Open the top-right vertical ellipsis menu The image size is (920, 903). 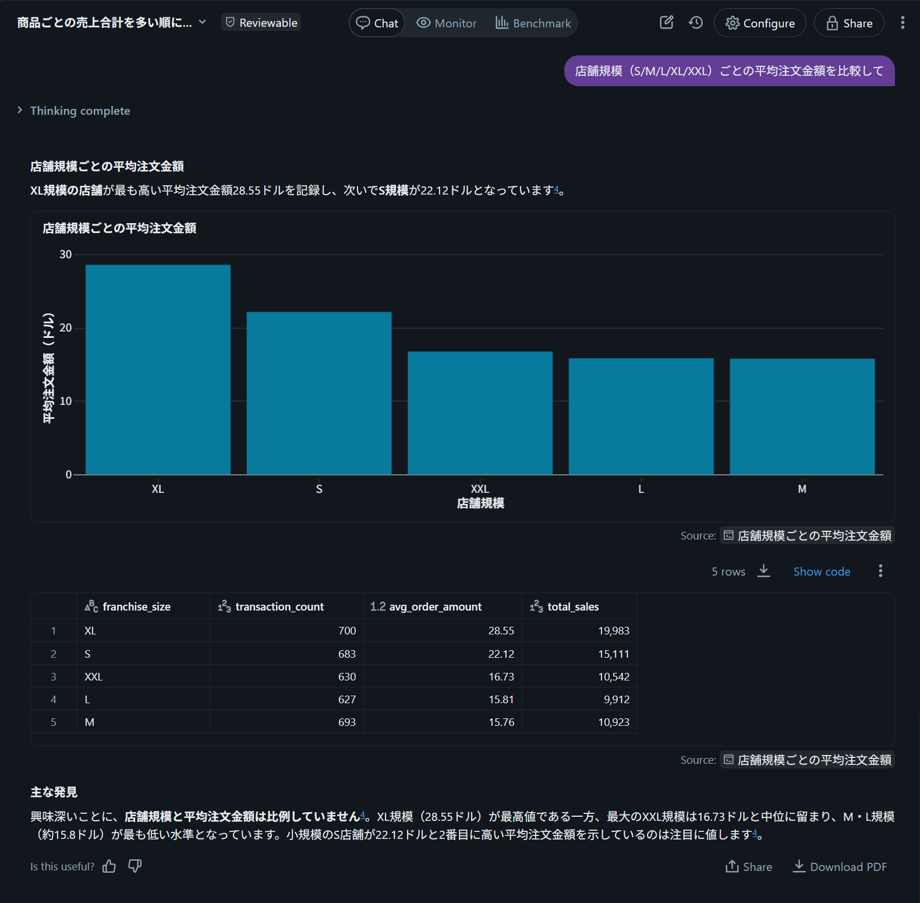(x=903, y=23)
